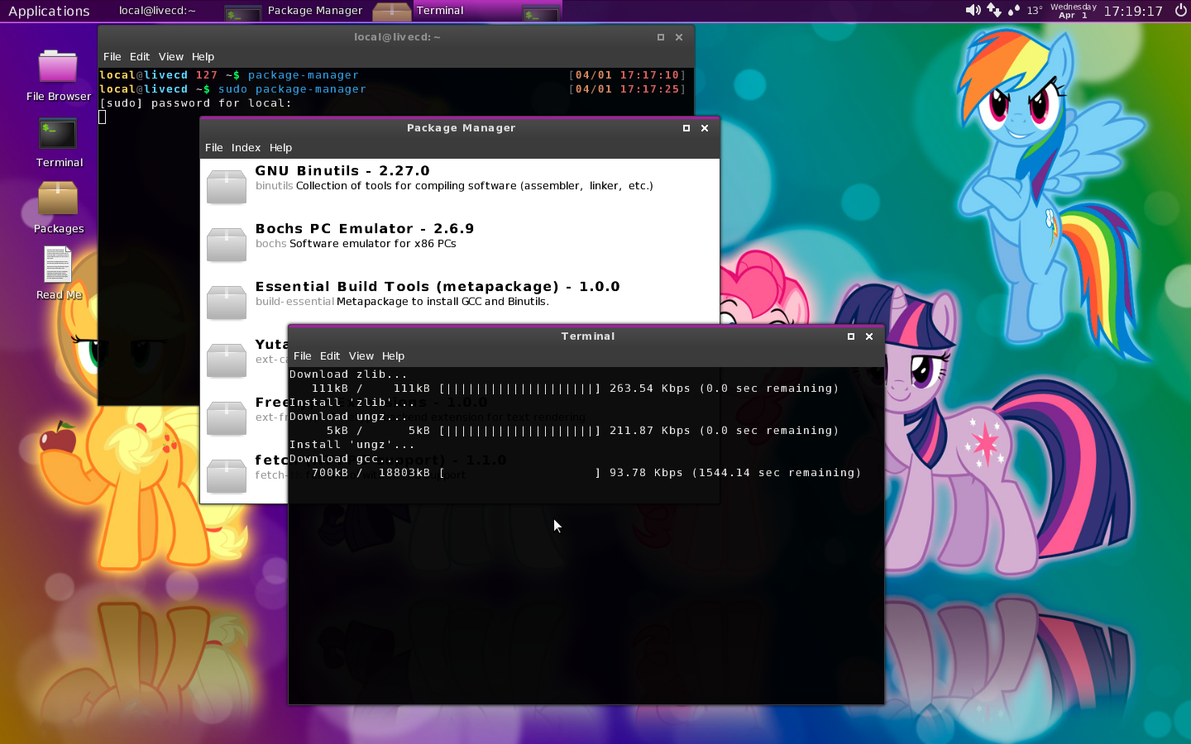Open the Applications menu
Image resolution: width=1191 pixels, height=744 pixels.
tap(49, 11)
